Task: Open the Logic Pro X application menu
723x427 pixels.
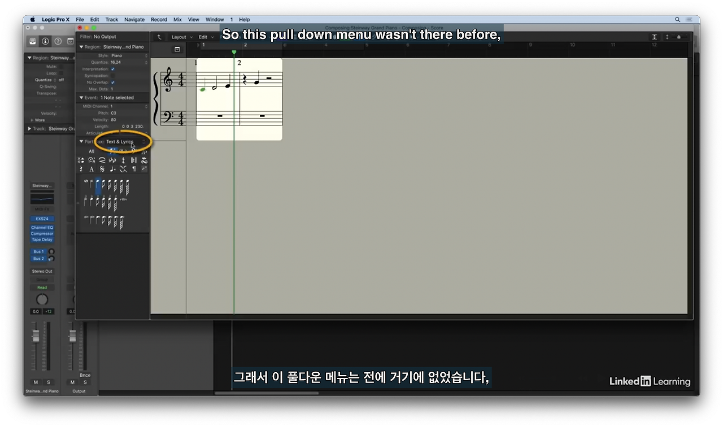Action: 56,19
